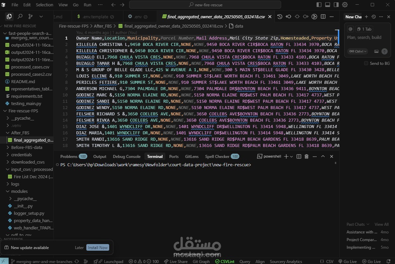Switch to Problems panel tab
This screenshot has height=264, width=395.
pyautogui.click(x=74, y=157)
